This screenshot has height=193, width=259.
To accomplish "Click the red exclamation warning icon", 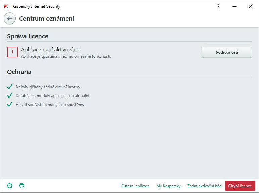I will pos(12,52).
